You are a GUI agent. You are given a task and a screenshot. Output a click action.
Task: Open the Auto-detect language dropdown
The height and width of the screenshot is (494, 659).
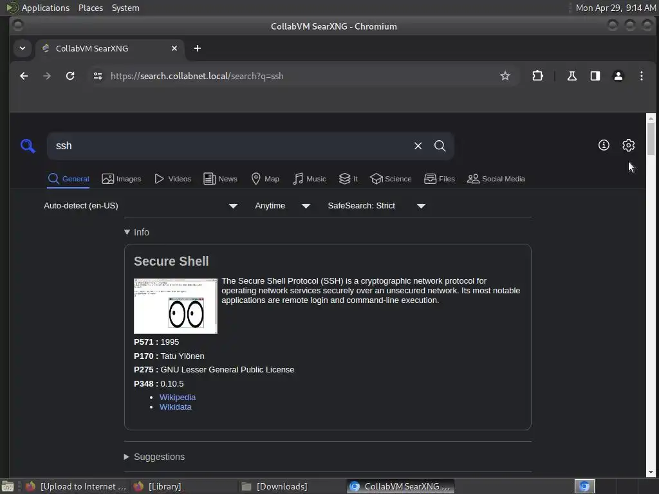click(x=141, y=206)
